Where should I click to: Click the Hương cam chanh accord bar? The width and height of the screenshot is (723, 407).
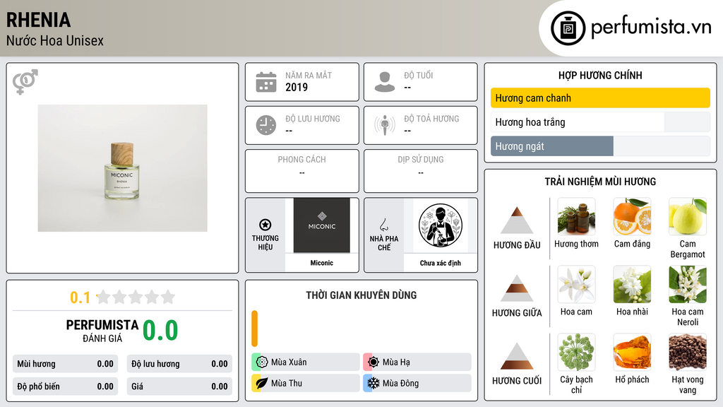click(x=600, y=98)
